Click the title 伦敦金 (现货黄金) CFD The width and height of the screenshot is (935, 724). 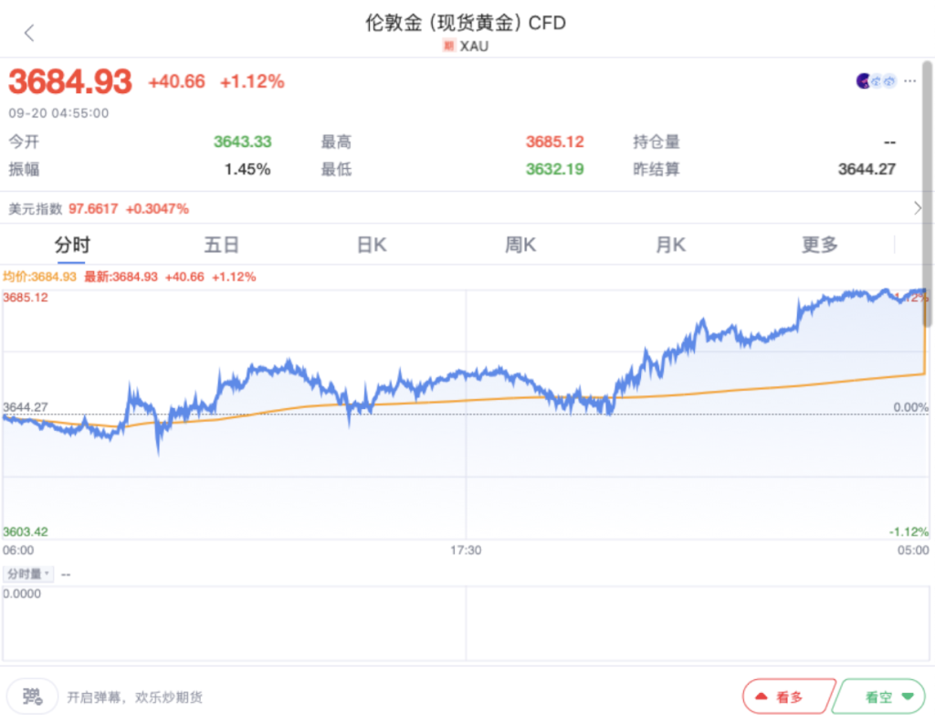(x=466, y=23)
